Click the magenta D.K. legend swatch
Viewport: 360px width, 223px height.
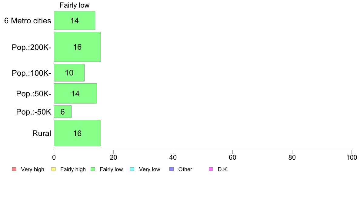click(x=211, y=169)
